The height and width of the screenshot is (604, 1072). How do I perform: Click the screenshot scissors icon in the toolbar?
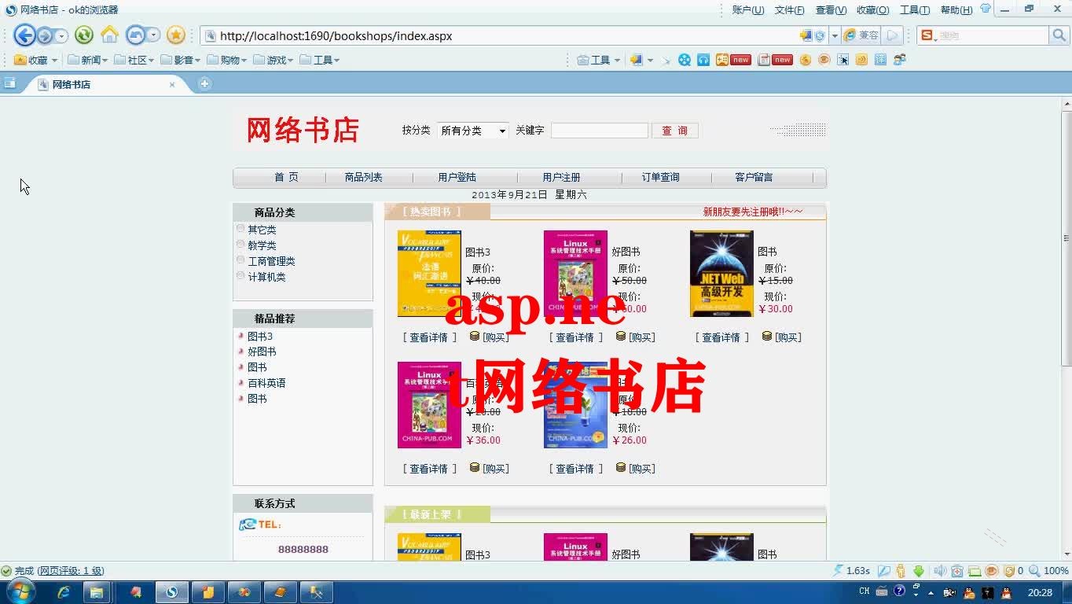843,60
